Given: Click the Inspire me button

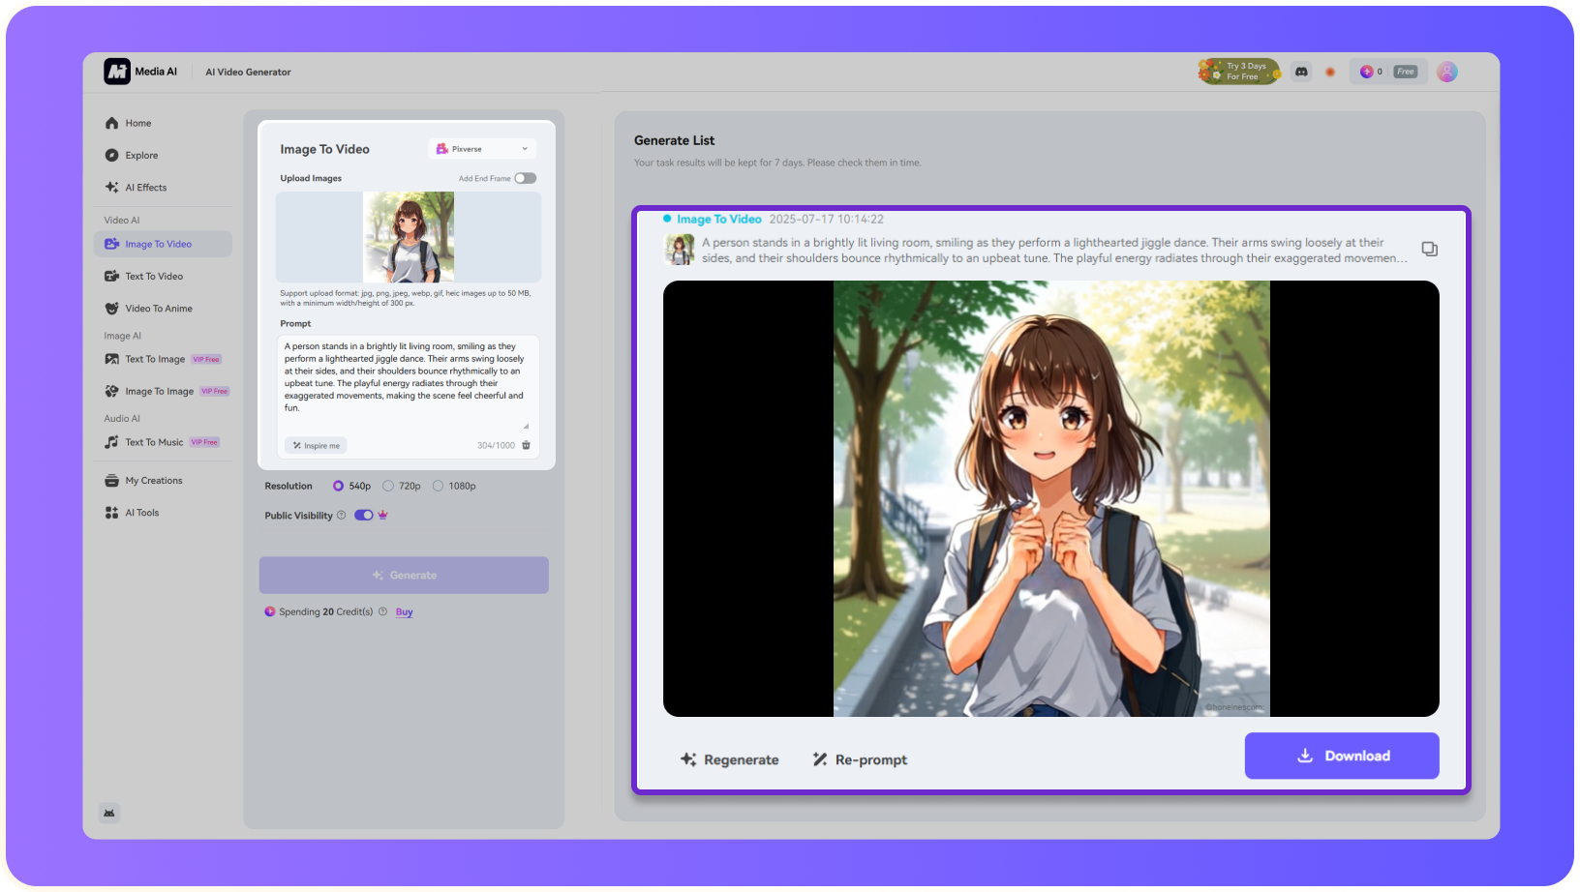Looking at the screenshot, I should point(316,445).
